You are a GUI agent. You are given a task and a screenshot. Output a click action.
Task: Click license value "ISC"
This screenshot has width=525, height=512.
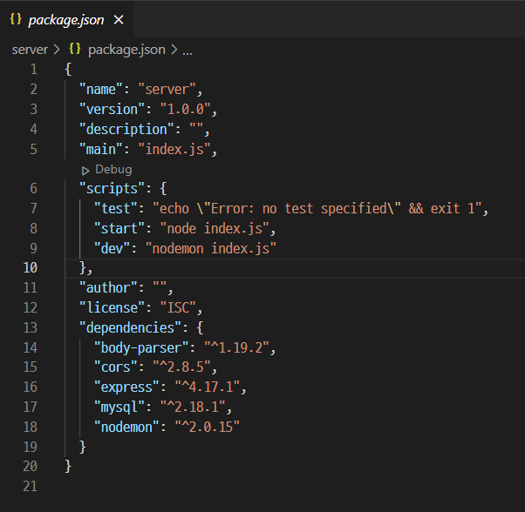[178, 307]
